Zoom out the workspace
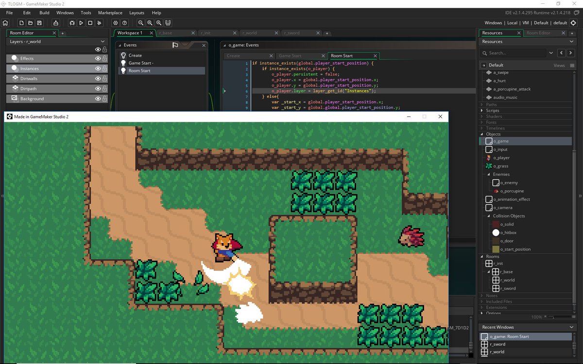The height and width of the screenshot is (364, 583). tap(141, 23)
